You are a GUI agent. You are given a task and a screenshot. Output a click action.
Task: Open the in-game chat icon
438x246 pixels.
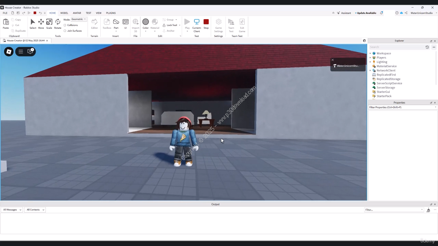[30, 51]
